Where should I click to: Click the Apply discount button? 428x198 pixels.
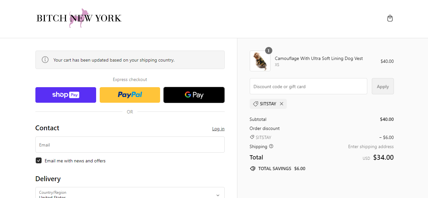tap(383, 86)
